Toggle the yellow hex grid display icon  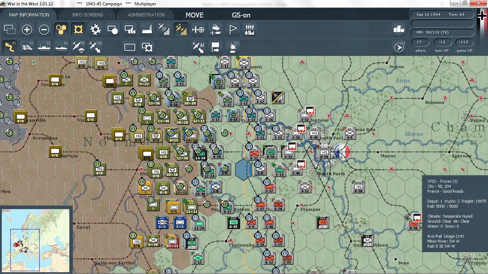(61, 30)
